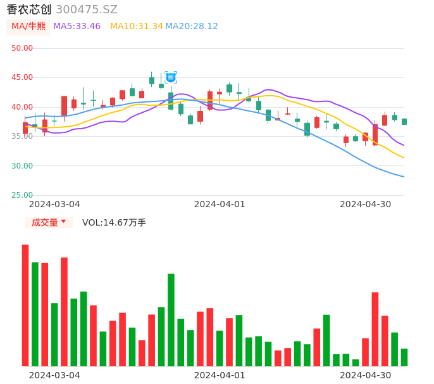
Task: Click the blue bear marker icon on chart
Action: [171, 77]
